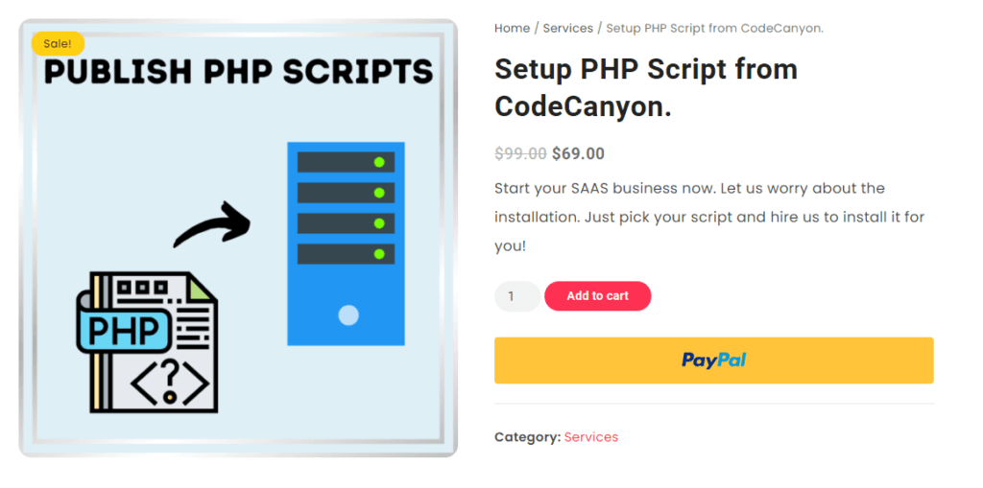
Task: Click the crossed-out $99.00 price
Action: (x=520, y=153)
